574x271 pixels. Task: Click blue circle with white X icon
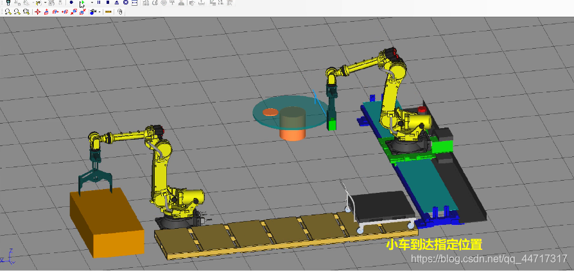pyautogui.click(x=126, y=2)
